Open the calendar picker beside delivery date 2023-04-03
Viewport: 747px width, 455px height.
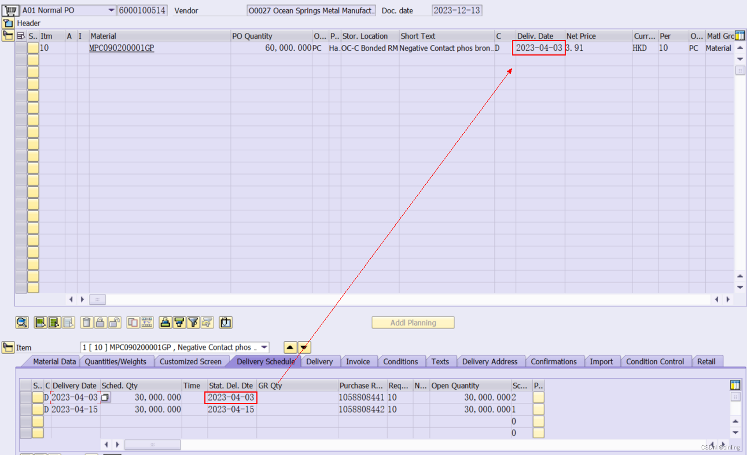[106, 397]
